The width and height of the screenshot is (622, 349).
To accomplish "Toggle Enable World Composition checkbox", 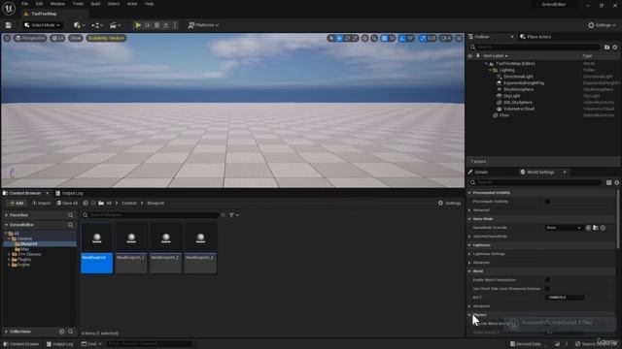I will 547,280.
